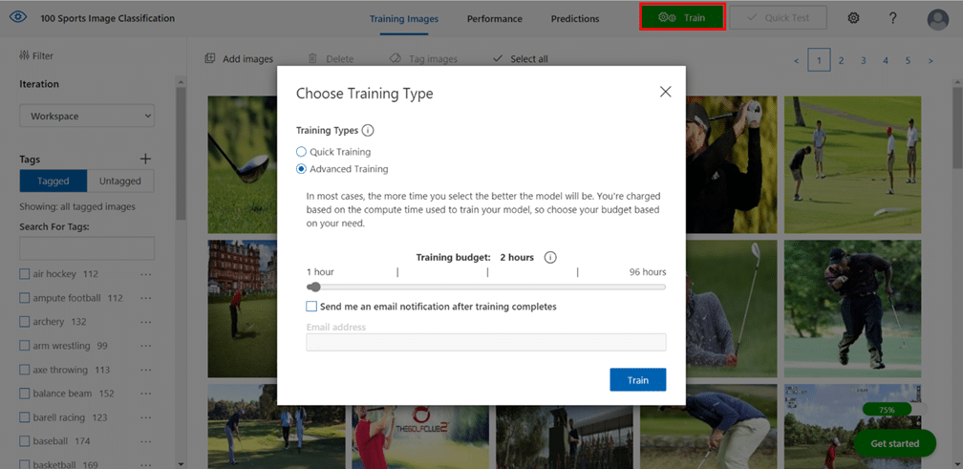This screenshot has width=963, height=469.
Task: Switch to Performance tab
Action: coord(495,18)
